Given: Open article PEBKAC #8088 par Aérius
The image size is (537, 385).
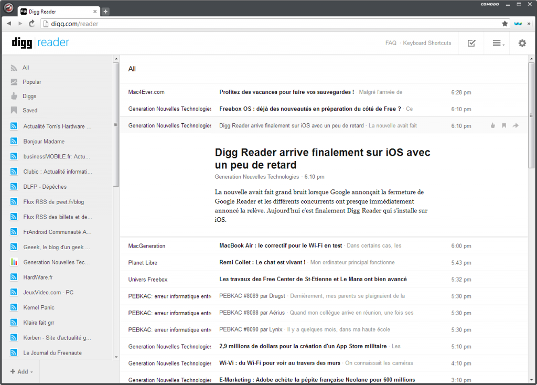Looking at the screenshot, I should 252,313.
